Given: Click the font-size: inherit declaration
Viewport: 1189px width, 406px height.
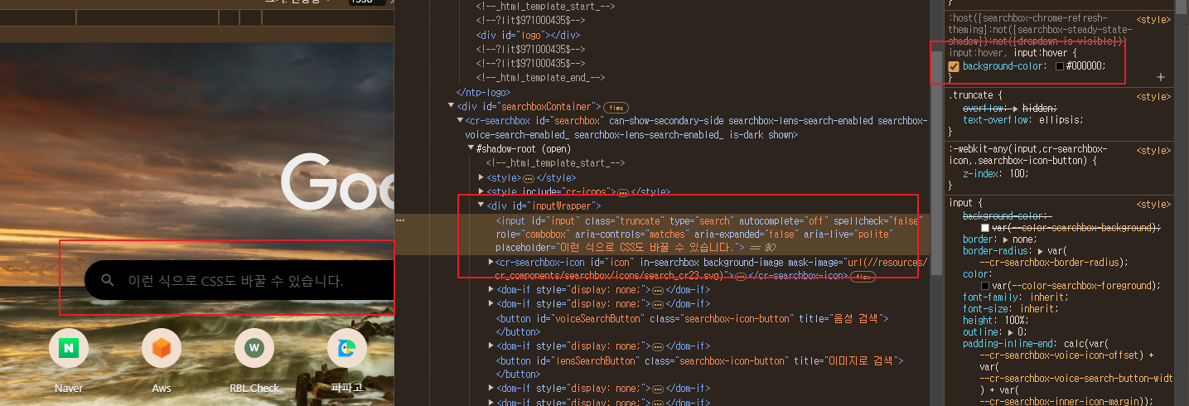Looking at the screenshot, I should point(1008,308).
